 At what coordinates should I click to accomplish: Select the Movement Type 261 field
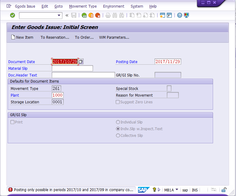pos(56,88)
